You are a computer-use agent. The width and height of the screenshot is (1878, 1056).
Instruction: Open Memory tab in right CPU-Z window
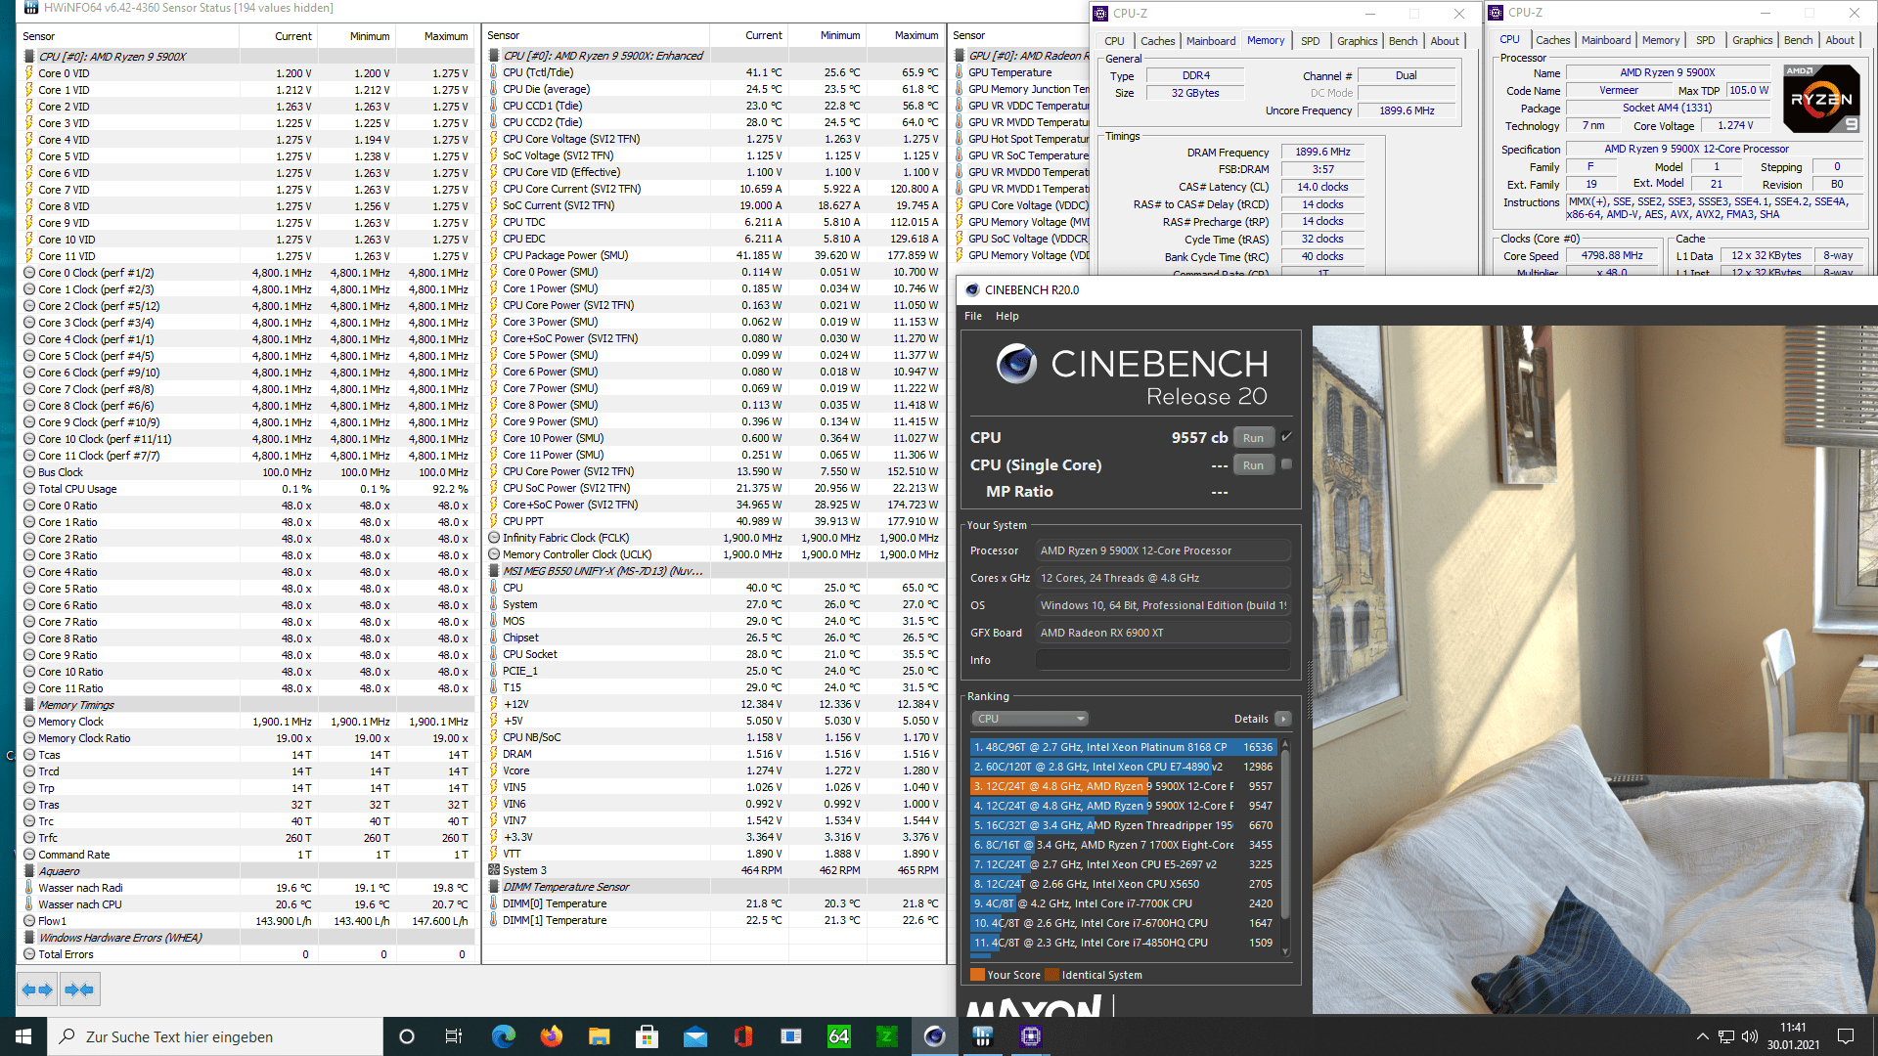[1661, 40]
